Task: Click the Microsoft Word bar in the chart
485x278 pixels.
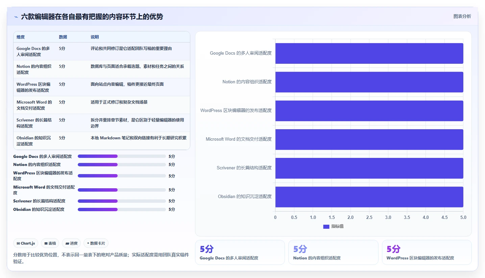Action: click(x=369, y=139)
